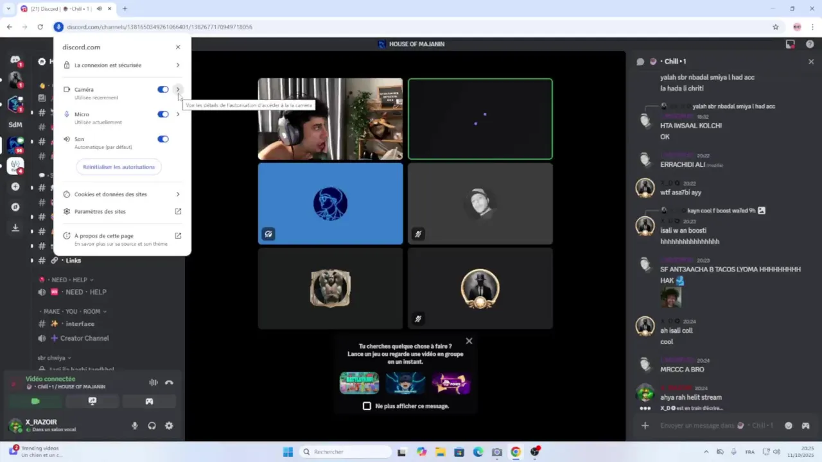Open File Explorer from taskbar
This screenshot has height=462, width=822.
tap(441, 452)
